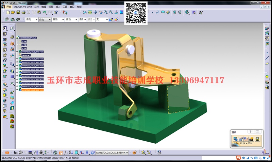Image resolution: width=272 pixels, height=162 pixels.
Task: Expand the MANIFOLD_SOLID_BREP #110 tree node
Action: click(x=17, y=72)
